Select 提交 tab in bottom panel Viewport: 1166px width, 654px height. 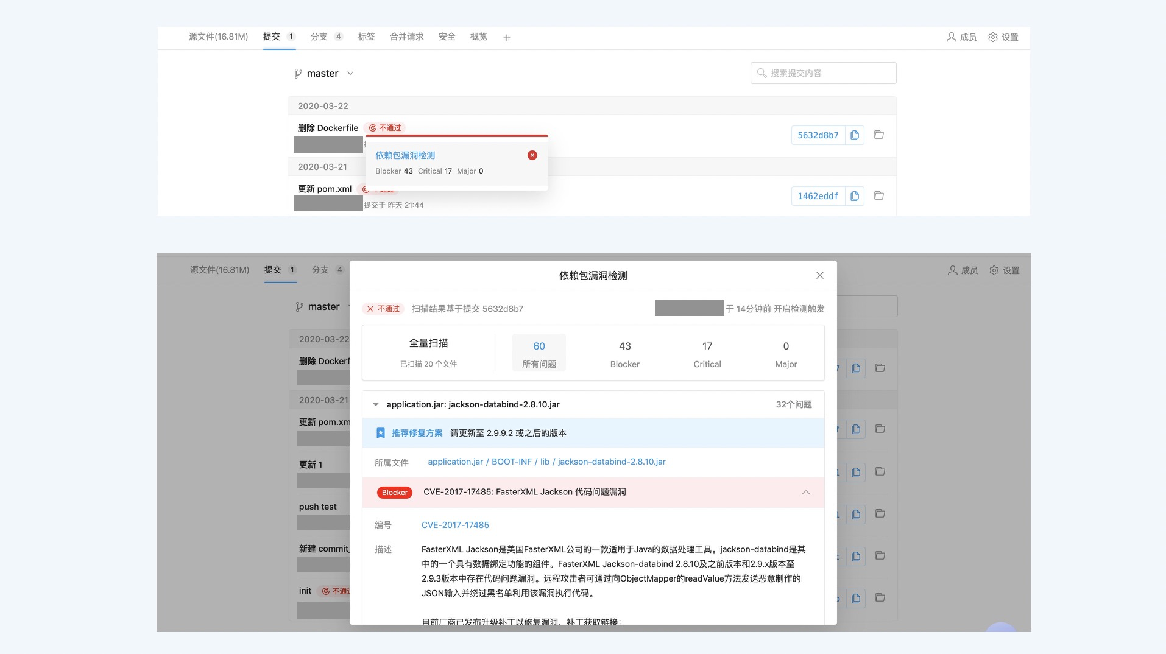(280, 270)
